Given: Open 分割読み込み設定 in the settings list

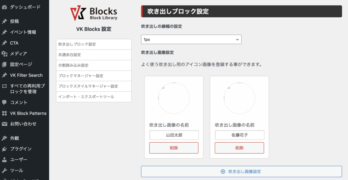Looking at the screenshot, I should [x=93, y=65].
